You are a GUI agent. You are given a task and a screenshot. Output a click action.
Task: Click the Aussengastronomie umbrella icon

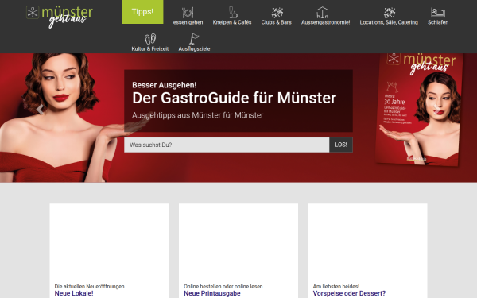tap(323, 13)
